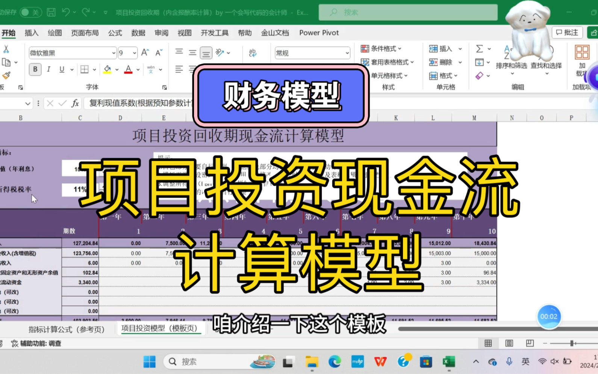This screenshot has height=374, width=598.
Task: Click the 加载项 add-ins icon
Action: point(582,53)
